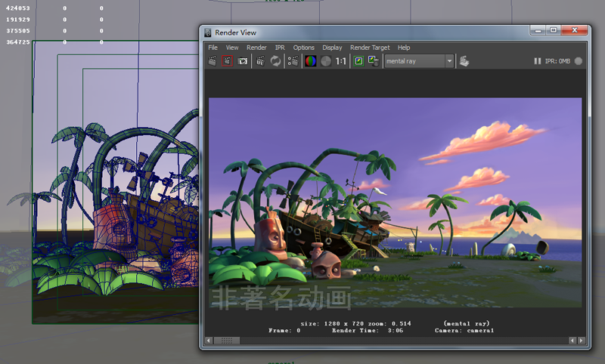Screen dimensions: 605x364
Task: Open the Display menu
Action: 332,48
